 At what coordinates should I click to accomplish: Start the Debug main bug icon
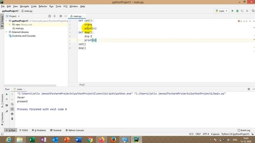[x=237, y=11]
